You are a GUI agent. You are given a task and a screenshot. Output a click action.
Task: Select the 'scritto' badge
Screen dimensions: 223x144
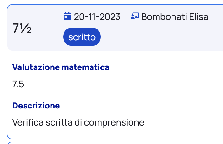pos(82,37)
